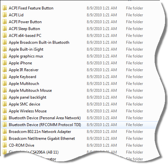Click the folder icon beside Apple Multitouch
This screenshot has width=168, height=164.
[x=5, y=84]
